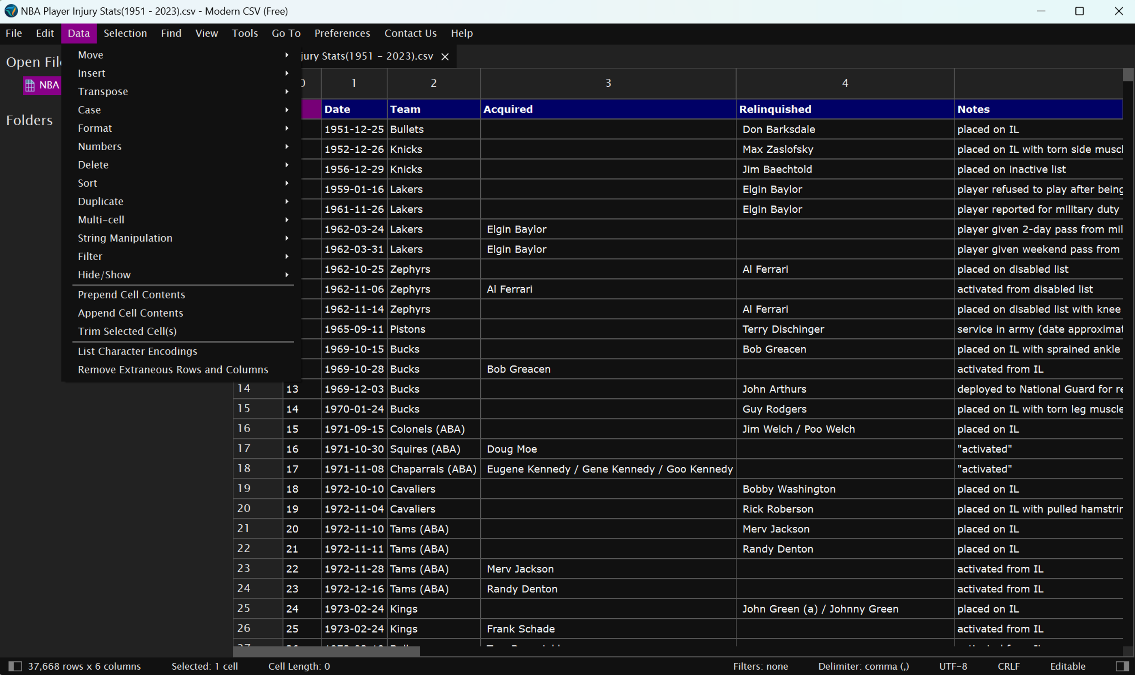Expand the Sort submenu arrow

click(287, 183)
